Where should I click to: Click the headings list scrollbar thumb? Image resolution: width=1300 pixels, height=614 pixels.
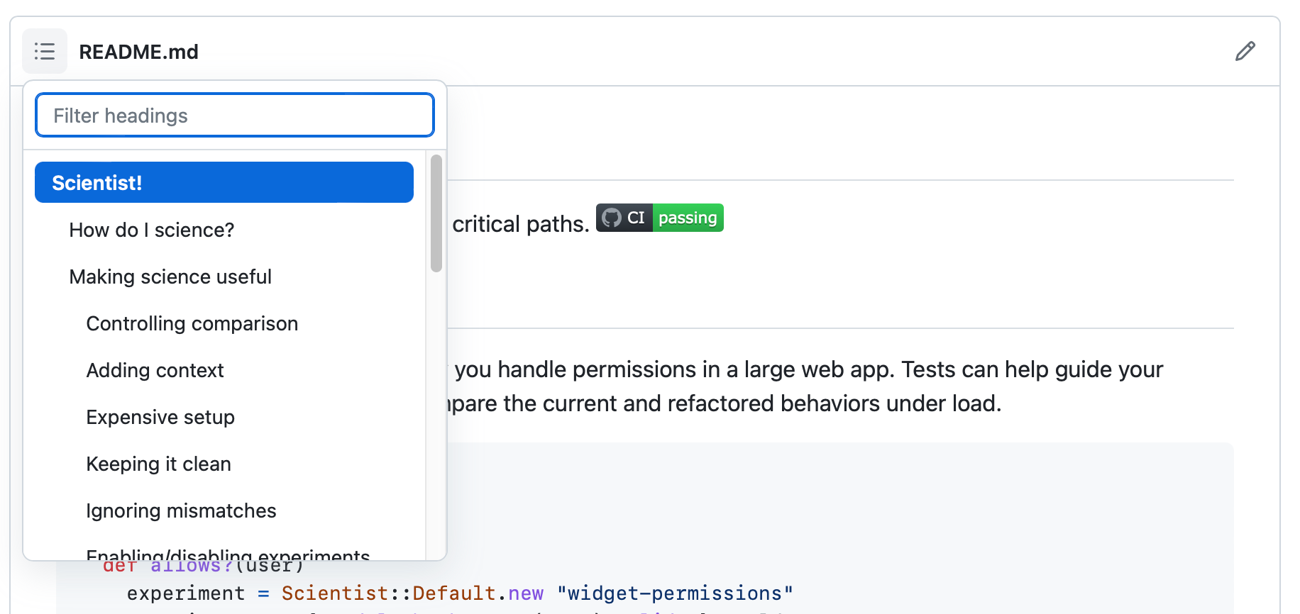pyautogui.click(x=436, y=213)
